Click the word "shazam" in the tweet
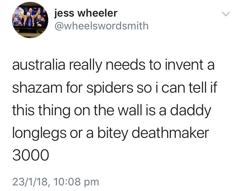 click(x=37, y=88)
